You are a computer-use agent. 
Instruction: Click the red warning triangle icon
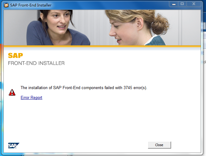click(x=12, y=92)
